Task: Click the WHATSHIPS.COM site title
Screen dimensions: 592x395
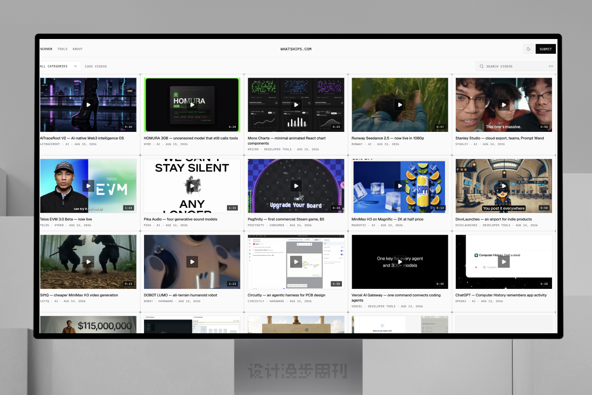Action: (x=296, y=49)
